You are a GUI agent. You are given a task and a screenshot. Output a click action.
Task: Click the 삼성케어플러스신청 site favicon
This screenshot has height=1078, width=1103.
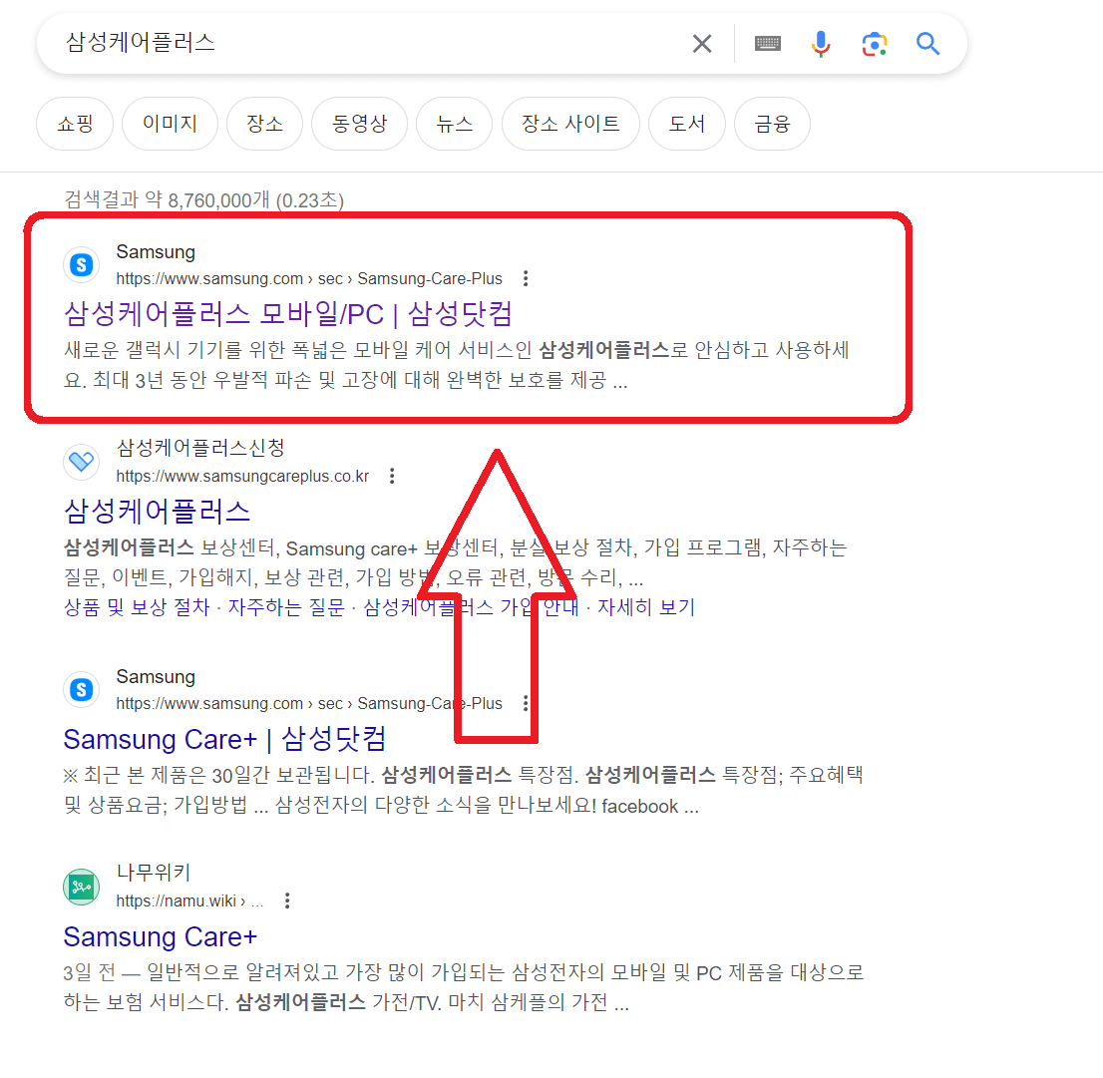pos(81,462)
